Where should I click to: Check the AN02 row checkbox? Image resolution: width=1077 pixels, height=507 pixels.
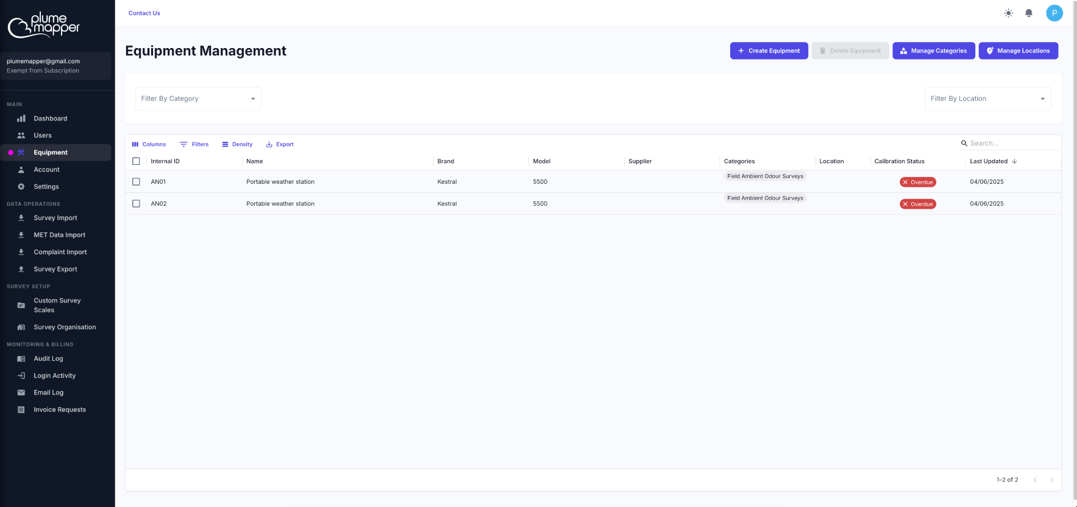click(x=136, y=204)
